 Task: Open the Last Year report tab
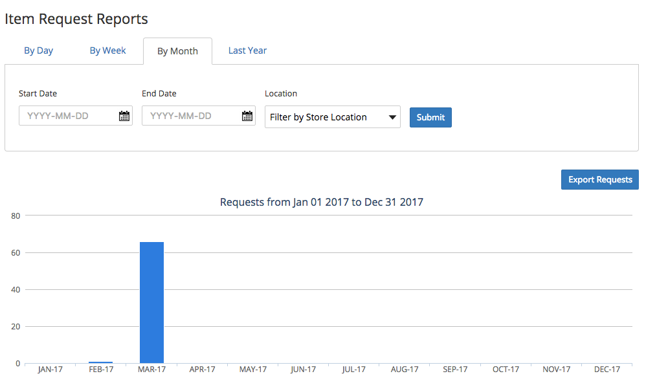247,50
